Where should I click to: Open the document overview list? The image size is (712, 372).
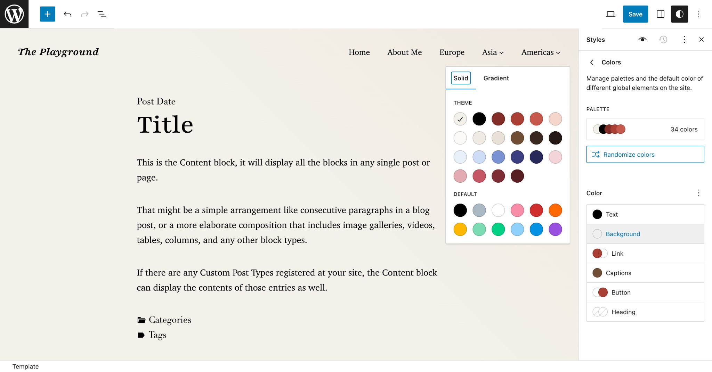102,14
